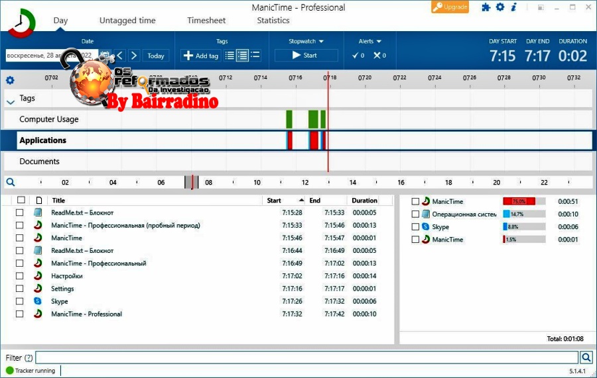
Task: Sort by Start column arrow
Action: point(302,200)
